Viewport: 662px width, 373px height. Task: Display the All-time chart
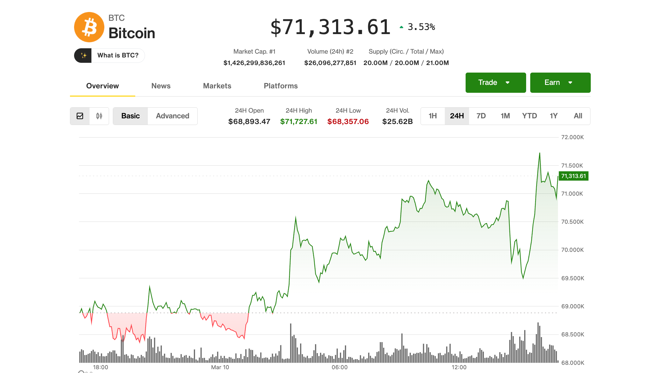click(578, 116)
